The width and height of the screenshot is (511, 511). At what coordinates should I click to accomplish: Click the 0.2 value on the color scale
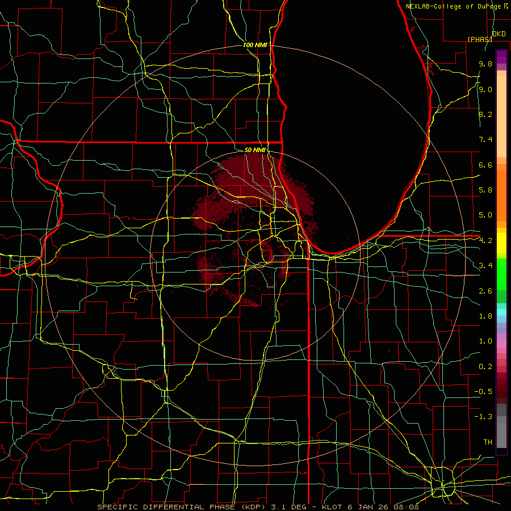[x=485, y=367]
